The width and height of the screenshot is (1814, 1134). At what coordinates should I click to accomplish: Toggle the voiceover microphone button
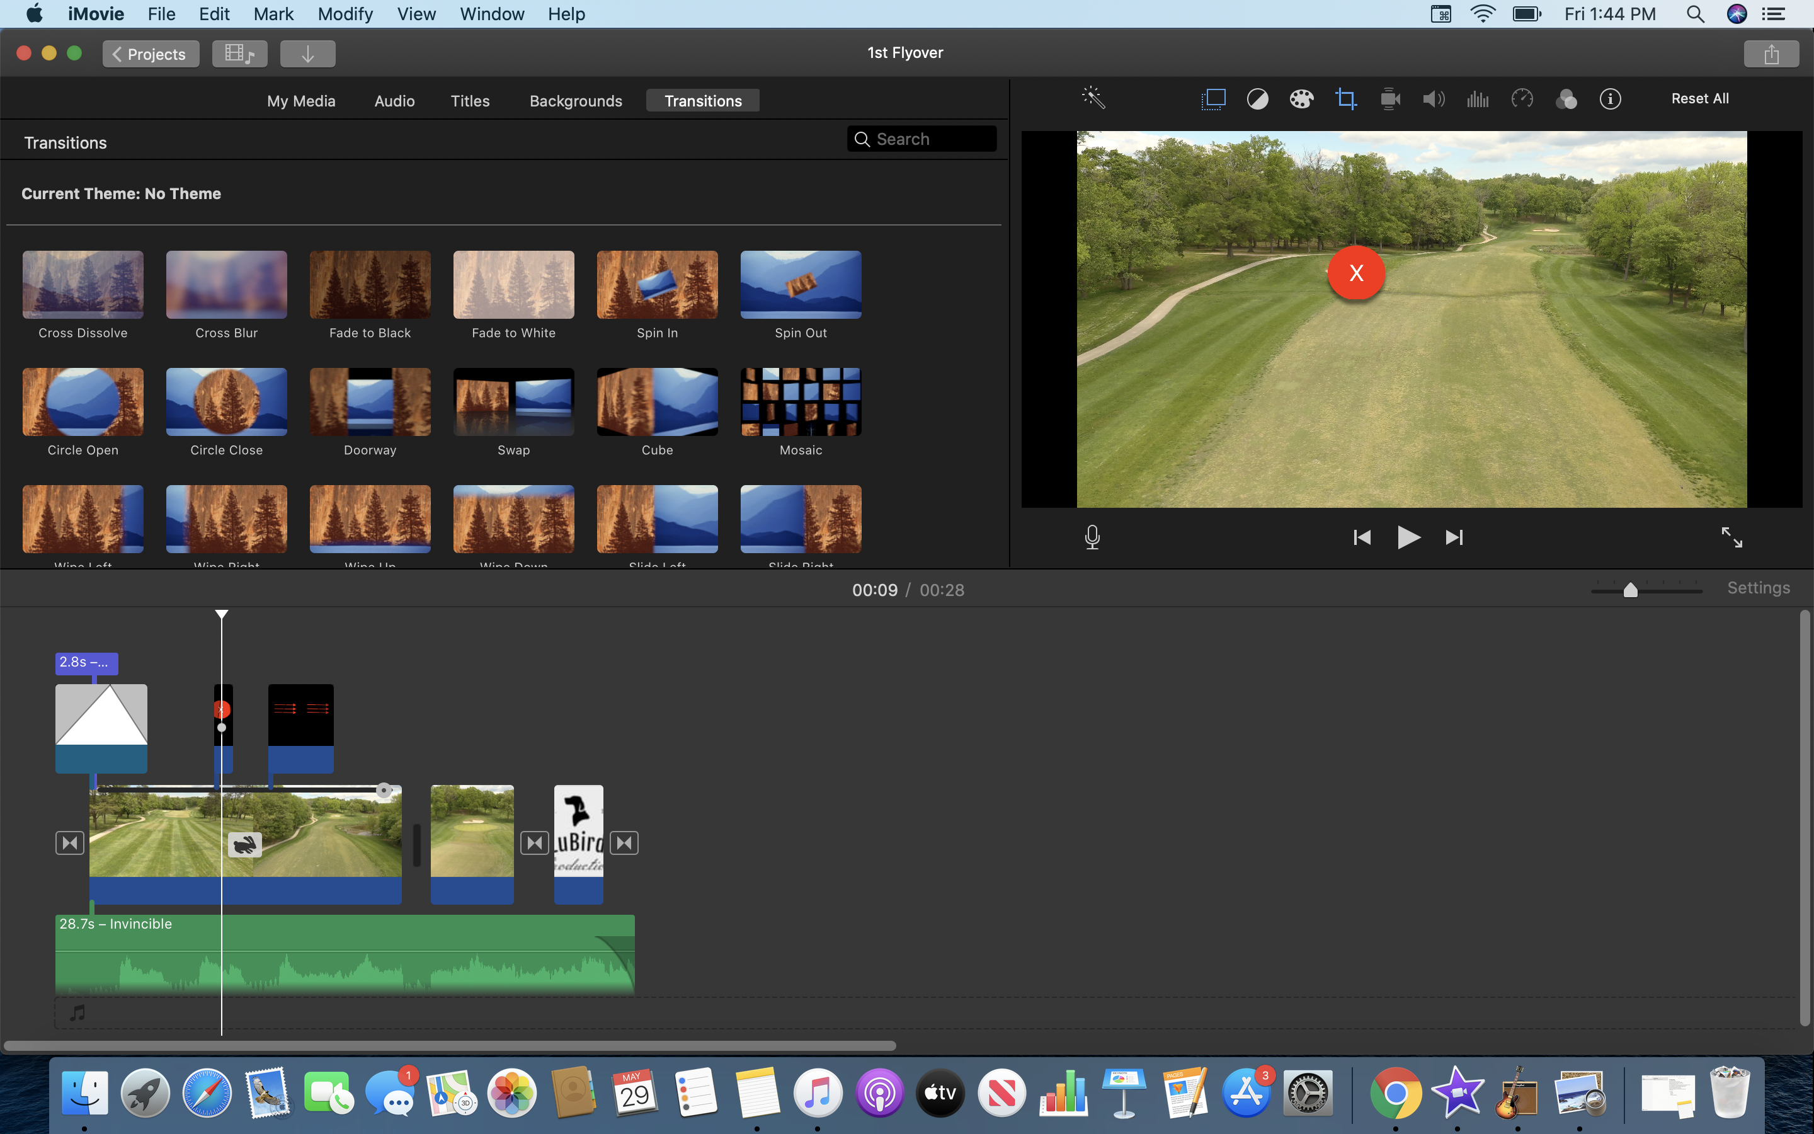click(x=1092, y=537)
